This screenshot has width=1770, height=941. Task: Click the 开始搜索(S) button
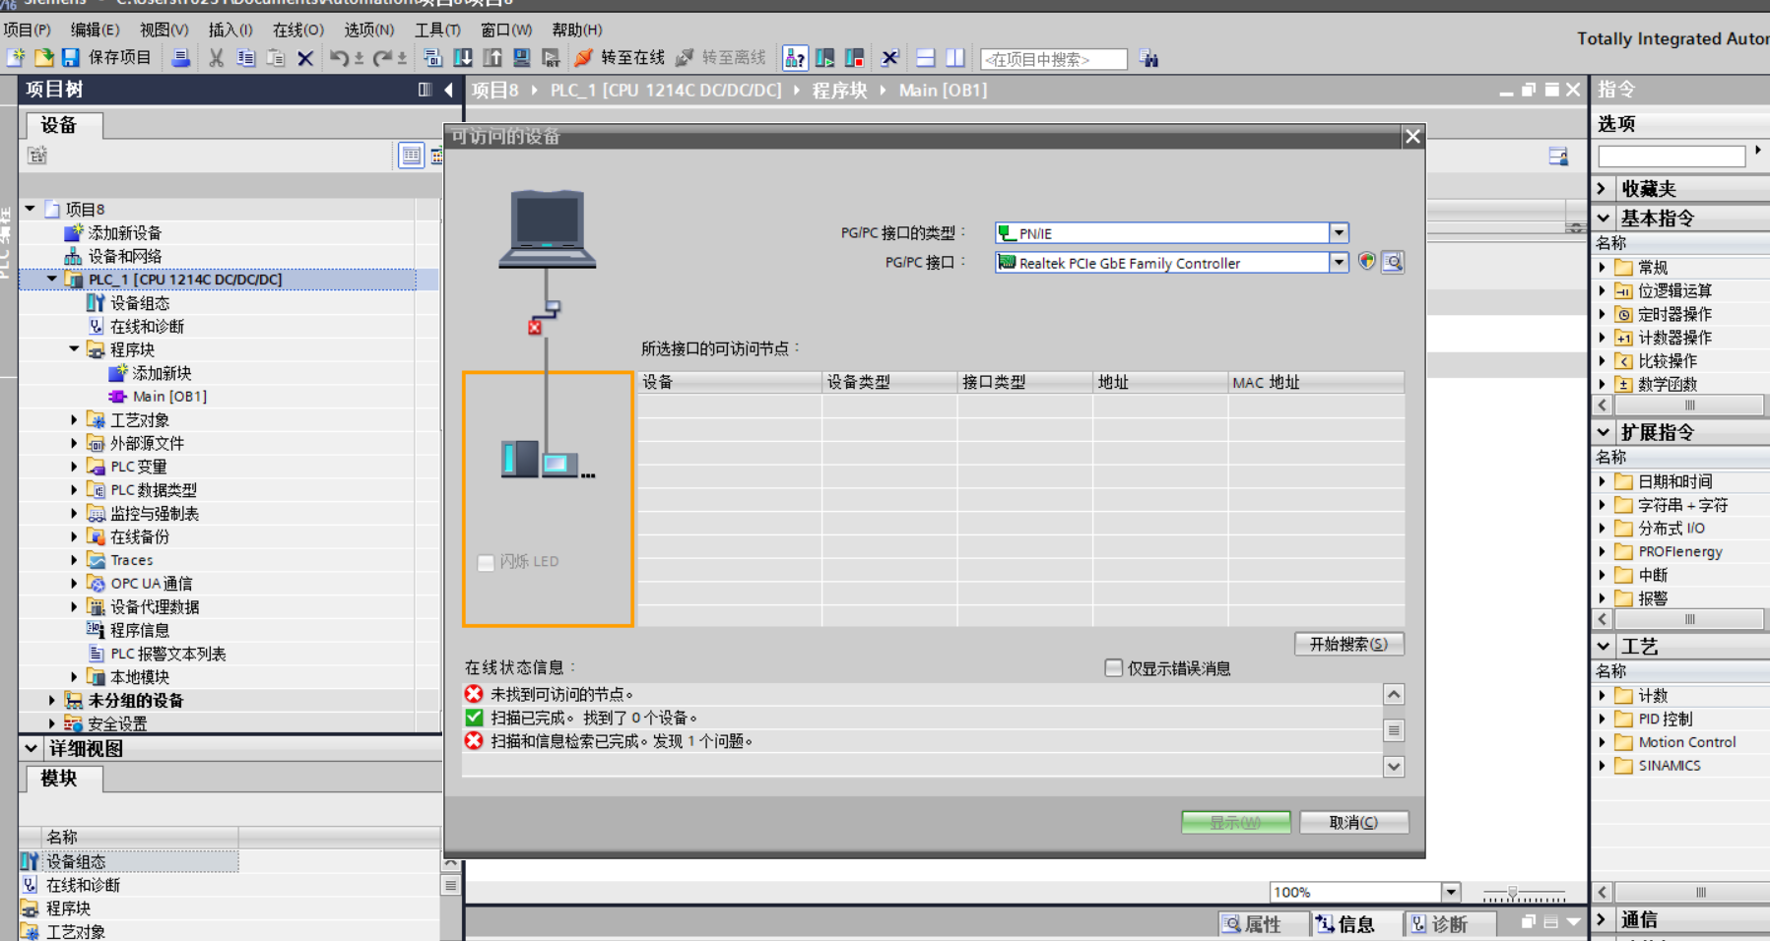pyautogui.click(x=1348, y=644)
